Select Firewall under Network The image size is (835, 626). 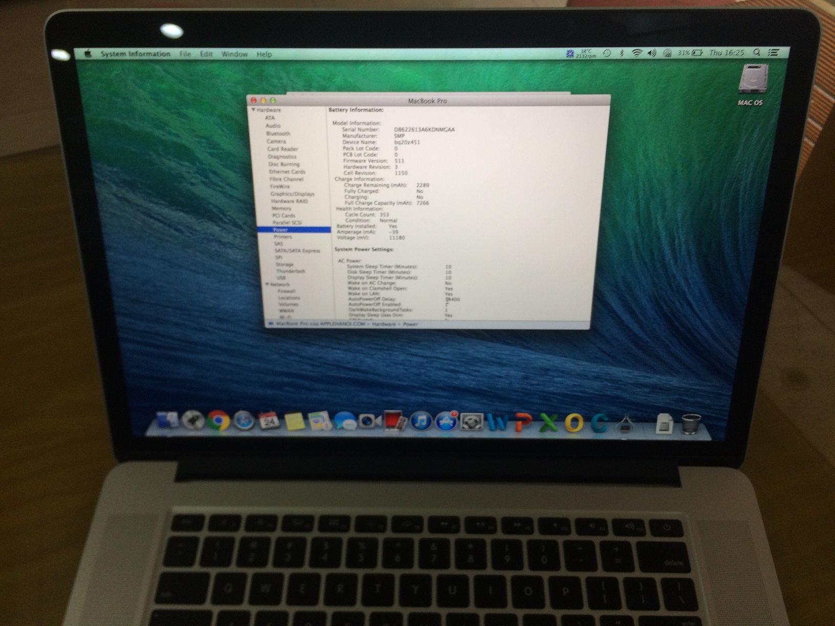point(287,292)
